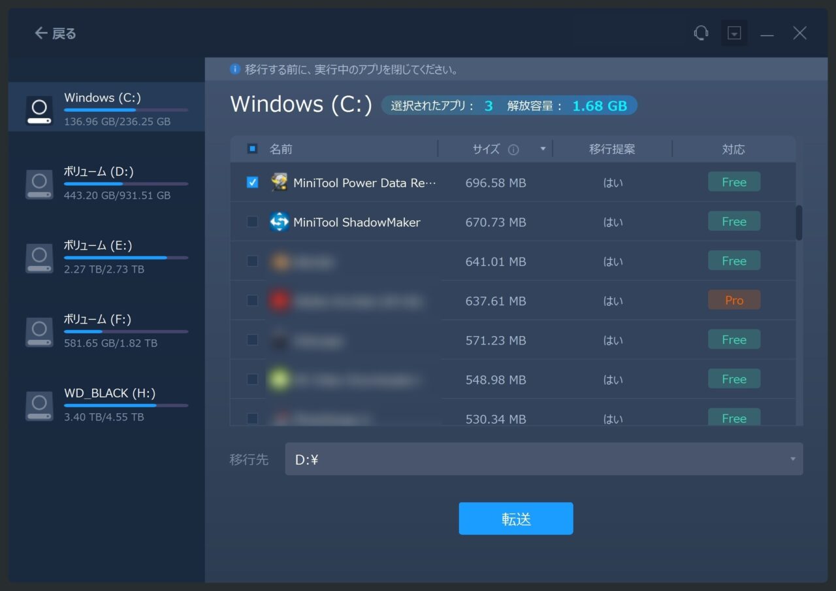
Task: Click the ボリューム (E:) usage bar
Action: 126,258
